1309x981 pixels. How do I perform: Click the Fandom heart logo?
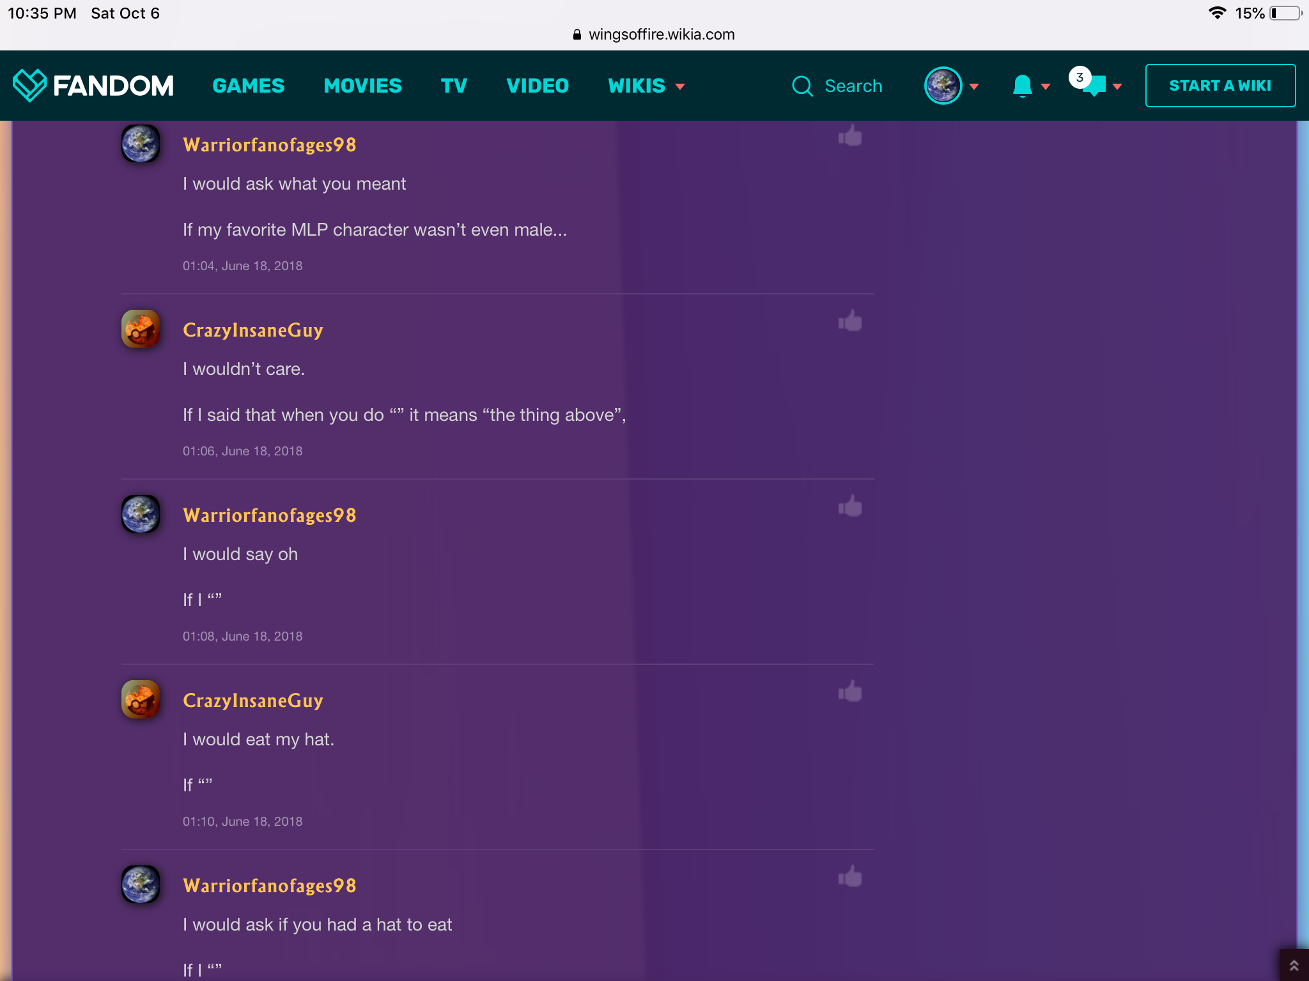click(29, 86)
